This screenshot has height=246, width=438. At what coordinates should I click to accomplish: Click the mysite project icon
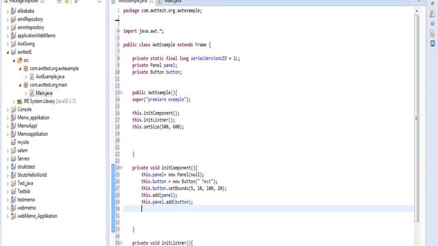click(13, 142)
